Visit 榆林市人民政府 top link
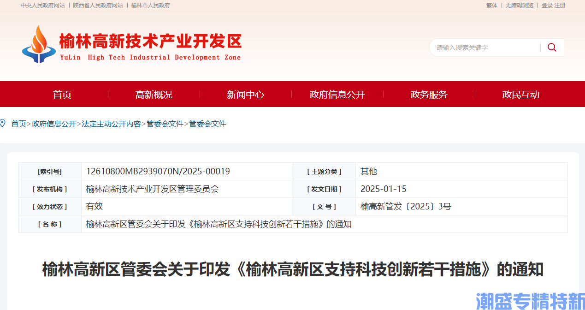585x310 pixels. coord(151,6)
